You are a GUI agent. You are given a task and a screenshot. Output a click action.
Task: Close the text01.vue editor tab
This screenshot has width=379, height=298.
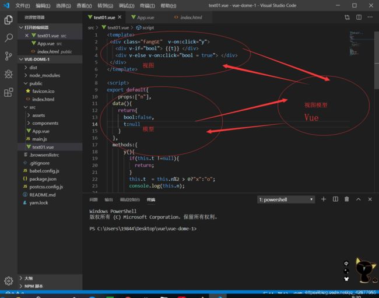[120, 17]
